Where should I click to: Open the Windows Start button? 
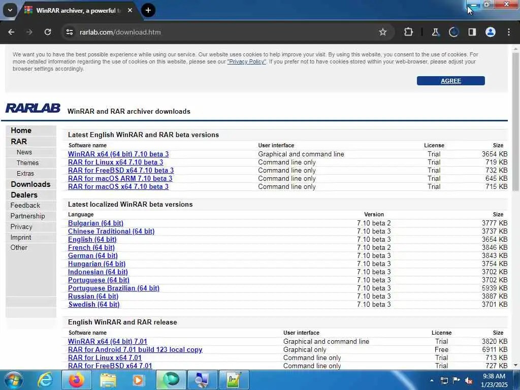(x=13, y=380)
